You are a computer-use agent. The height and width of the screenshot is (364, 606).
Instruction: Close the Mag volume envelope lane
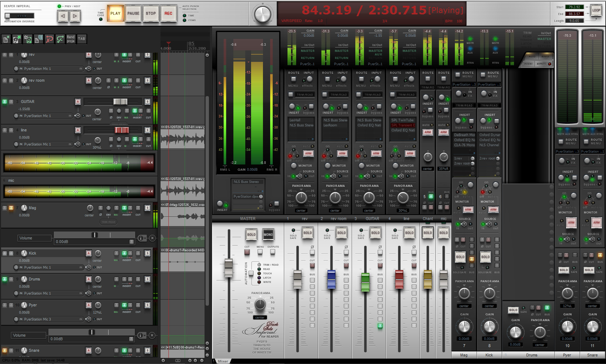152,238
